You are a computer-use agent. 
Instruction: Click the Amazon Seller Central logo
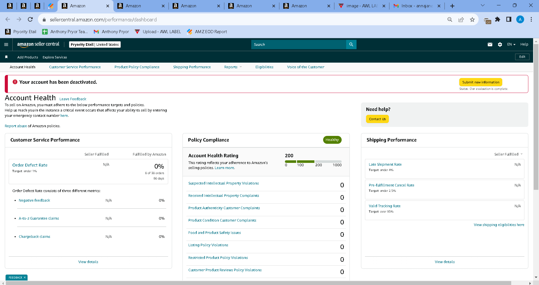(x=38, y=44)
